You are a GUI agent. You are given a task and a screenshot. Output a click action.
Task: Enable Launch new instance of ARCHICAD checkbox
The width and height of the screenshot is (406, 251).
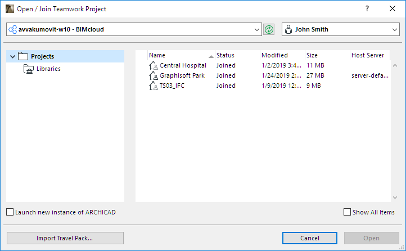point(10,212)
